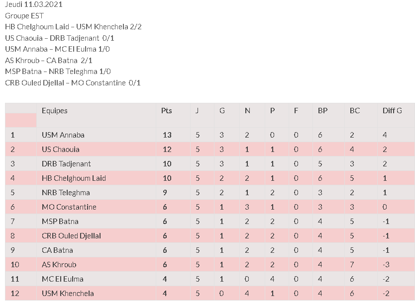Click USM Annaba's 13 points cell
Viewport: 415px width, 301px height.
coord(167,135)
